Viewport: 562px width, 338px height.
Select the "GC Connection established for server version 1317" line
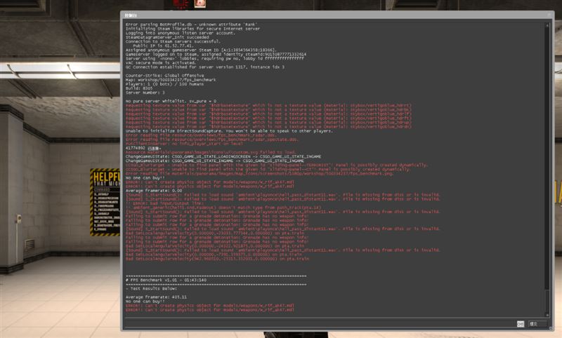point(205,67)
